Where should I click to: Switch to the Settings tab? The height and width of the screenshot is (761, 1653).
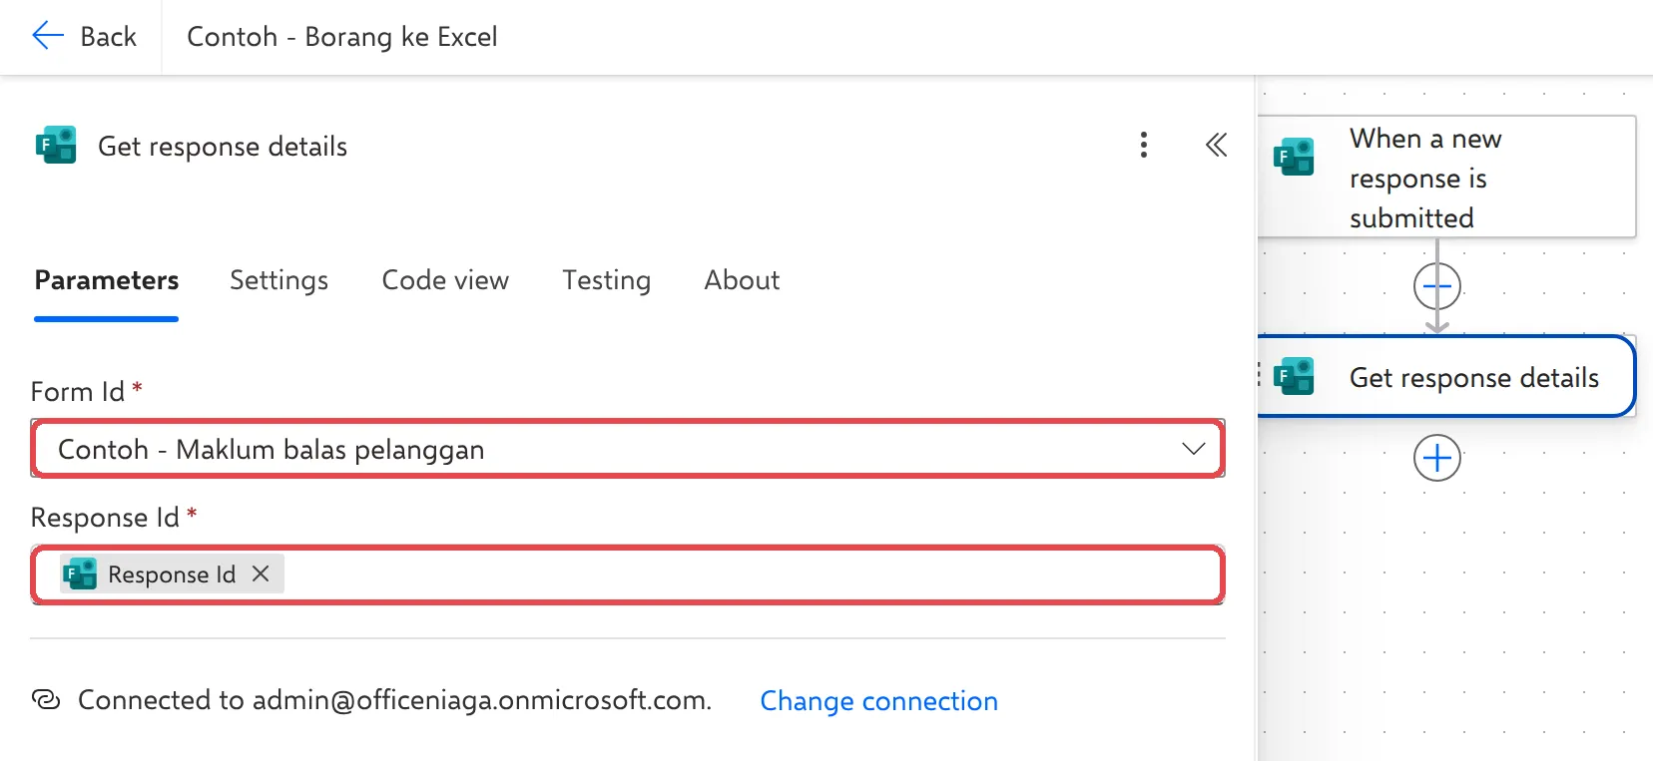click(x=278, y=280)
